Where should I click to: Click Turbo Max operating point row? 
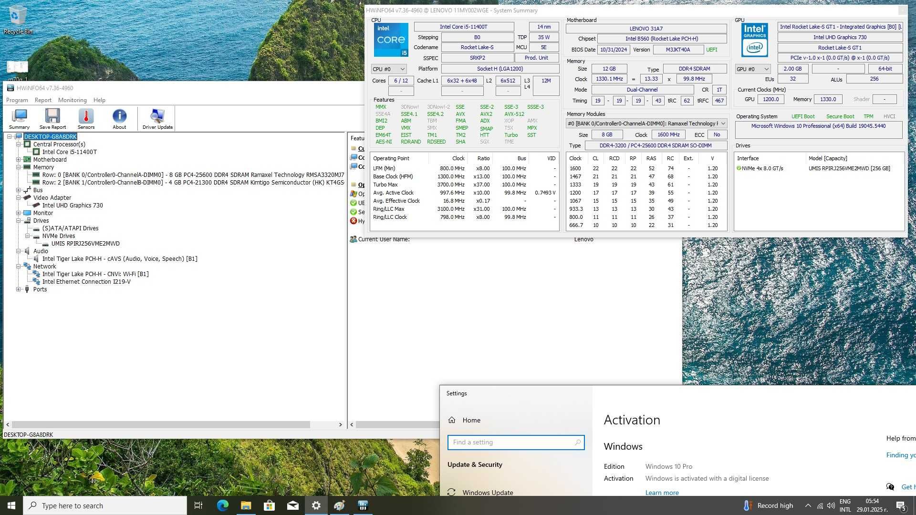[x=464, y=185]
